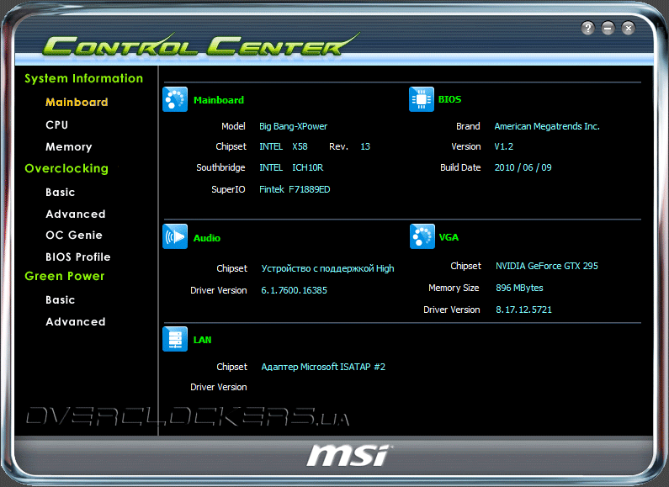Screen dimensions: 669x487
Task: Click the MSI logo at bottom
Action: (x=348, y=455)
